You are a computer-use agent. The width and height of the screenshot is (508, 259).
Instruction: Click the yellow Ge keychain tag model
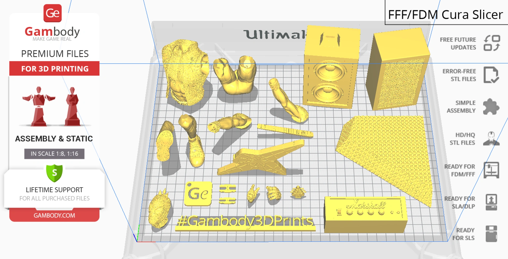[198, 194]
